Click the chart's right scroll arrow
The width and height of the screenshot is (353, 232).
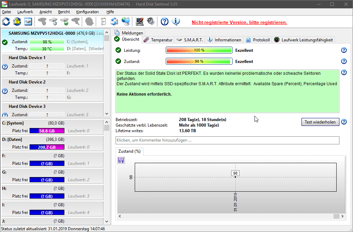point(343,216)
